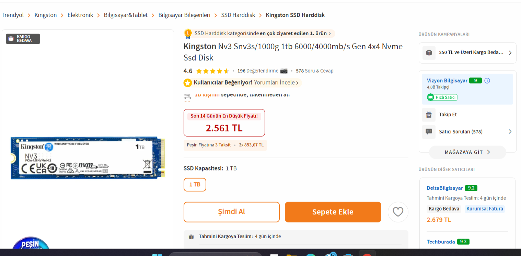Click the Kargo Bedava badge on product image
The width and height of the screenshot is (521, 256).
(23, 39)
